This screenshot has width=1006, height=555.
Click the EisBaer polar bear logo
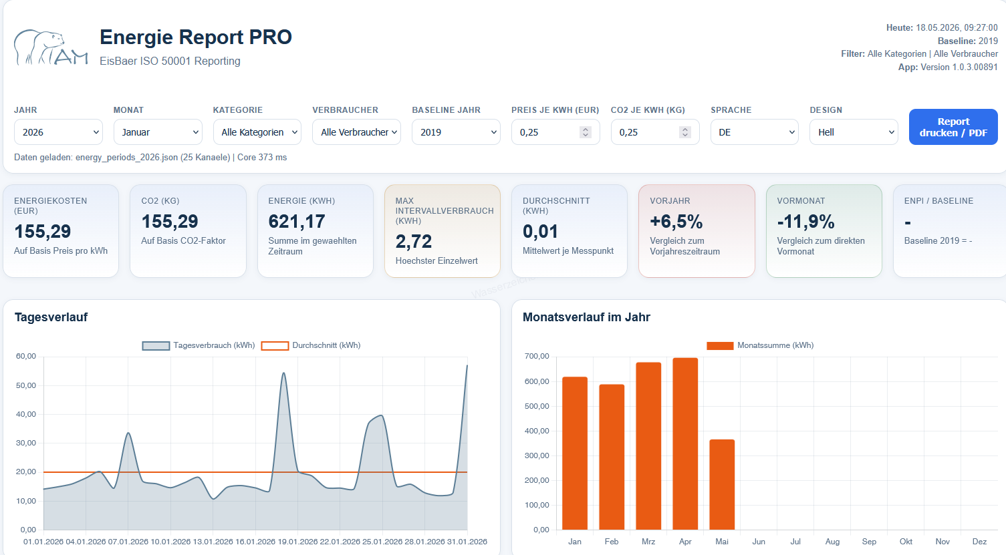(51, 47)
